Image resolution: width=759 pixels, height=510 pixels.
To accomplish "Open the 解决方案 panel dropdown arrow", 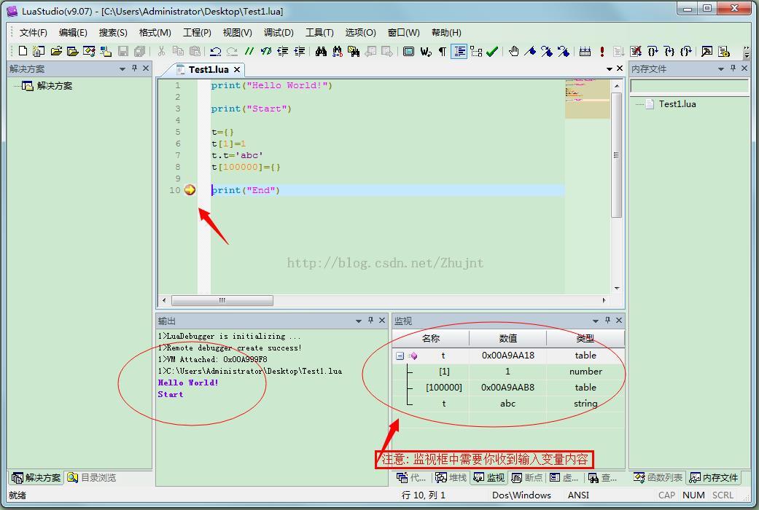I will tap(122, 69).
